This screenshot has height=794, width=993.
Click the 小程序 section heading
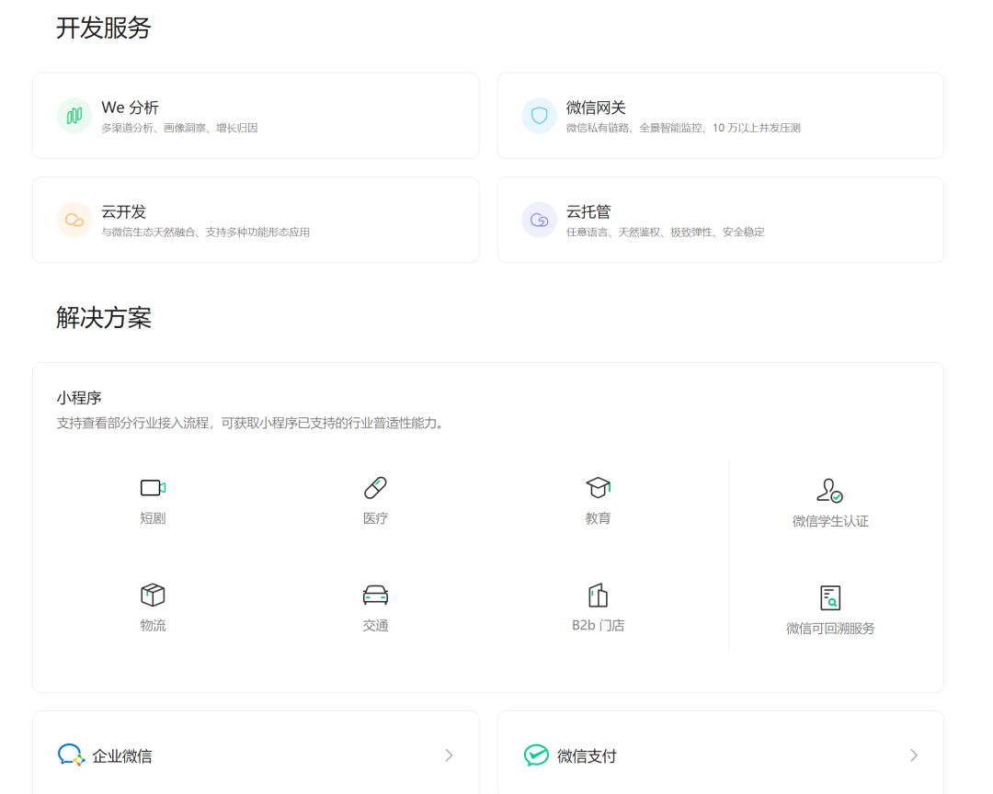[x=79, y=398]
